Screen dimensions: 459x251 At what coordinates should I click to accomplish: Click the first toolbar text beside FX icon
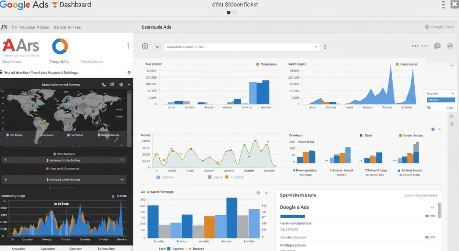30,27
